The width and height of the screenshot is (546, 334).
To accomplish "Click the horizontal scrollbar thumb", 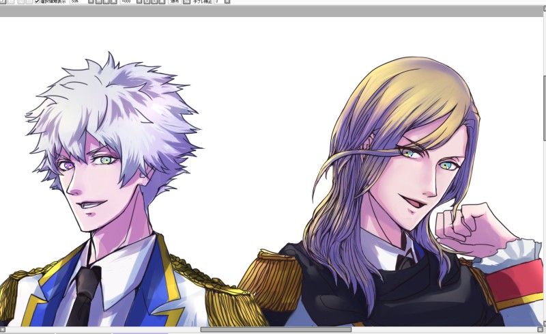I will [x=276, y=329].
